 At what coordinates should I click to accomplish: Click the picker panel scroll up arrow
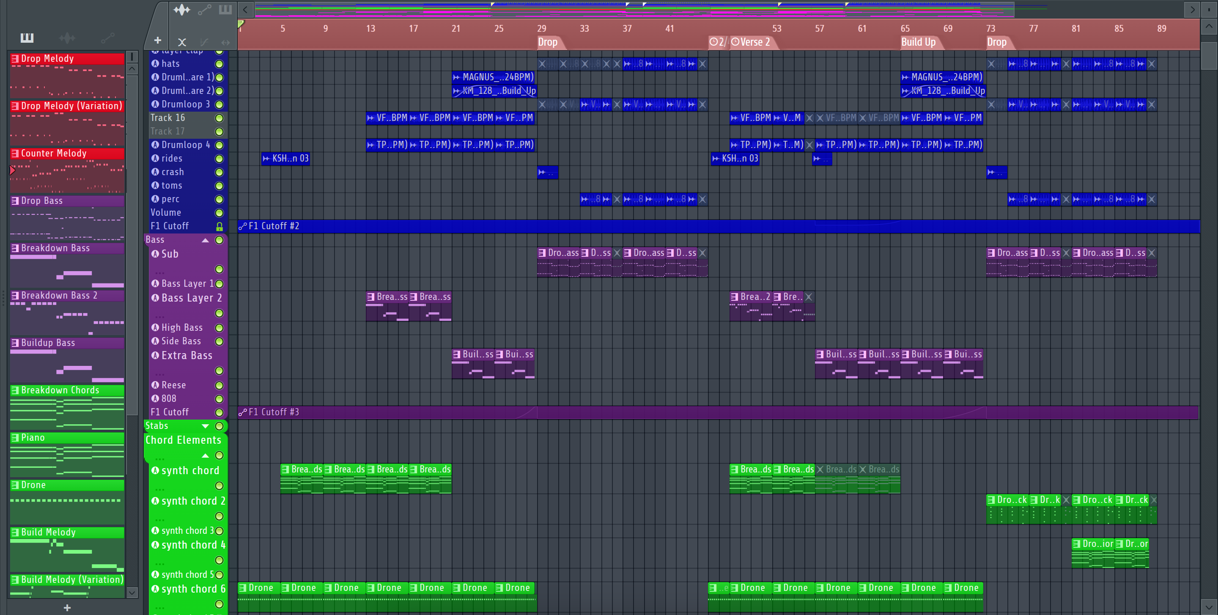click(x=132, y=69)
